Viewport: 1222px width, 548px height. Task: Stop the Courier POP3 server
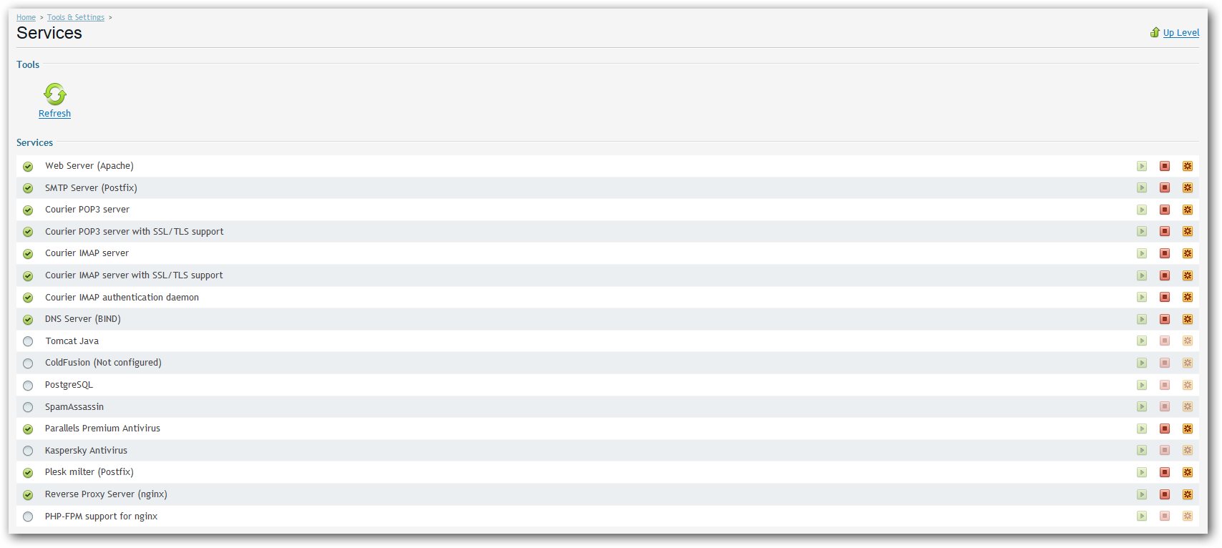coord(1165,210)
